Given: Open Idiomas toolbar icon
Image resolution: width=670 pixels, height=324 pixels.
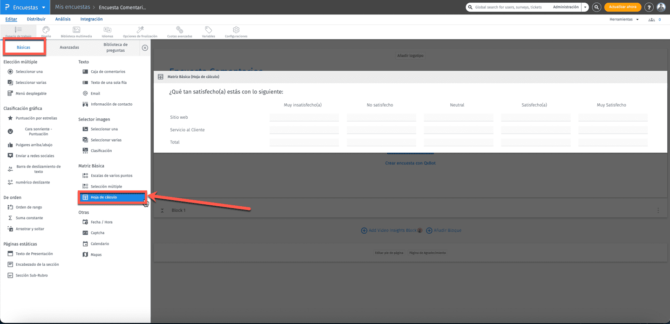Looking at the screenshot, I should coord(107,32).
